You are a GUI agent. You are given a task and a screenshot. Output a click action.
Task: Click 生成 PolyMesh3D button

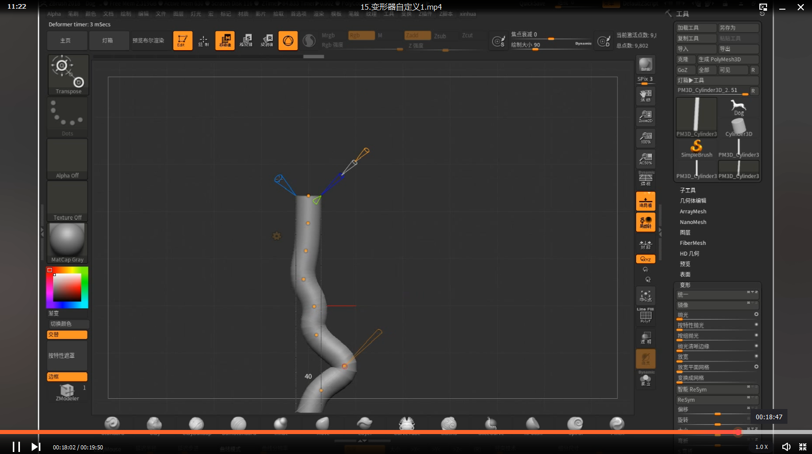pyautogui.click(x=728, y=59)
